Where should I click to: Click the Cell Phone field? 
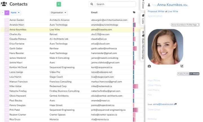click(x=153, y=90)
